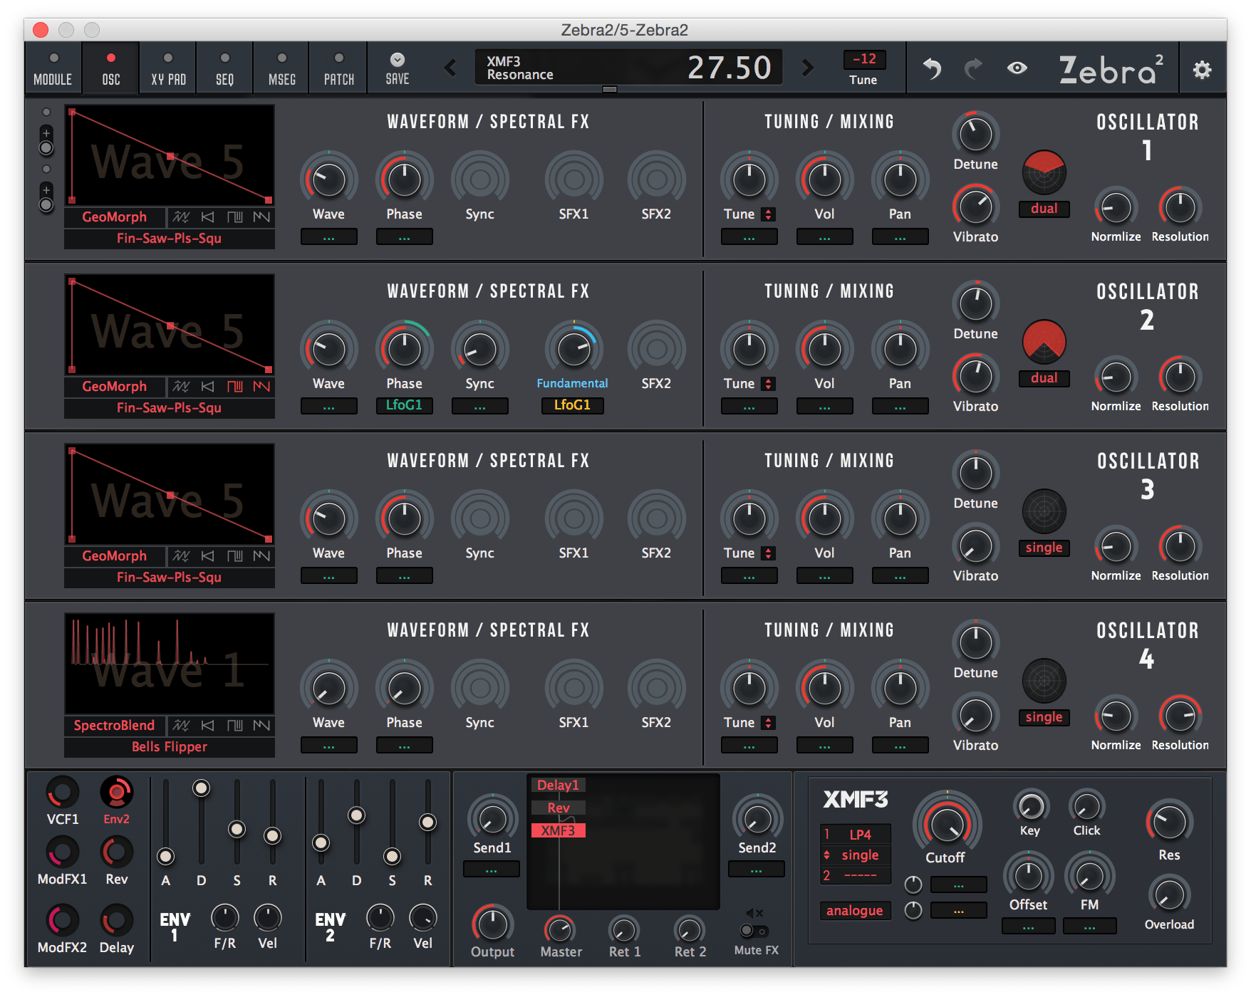Click the reverse-arrow icon in Oscillator 3
Image resolution: width=1251 pixels, height=997 pixels.
pos(207,555)
